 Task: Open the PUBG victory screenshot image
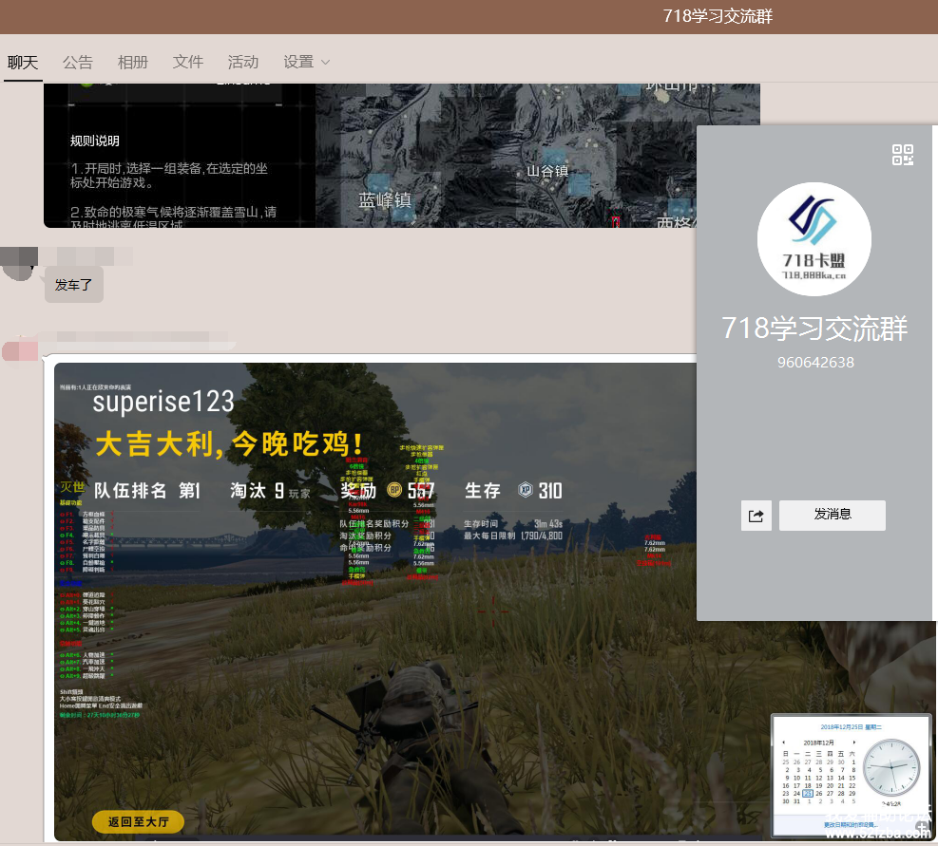[x=375, y=602]
